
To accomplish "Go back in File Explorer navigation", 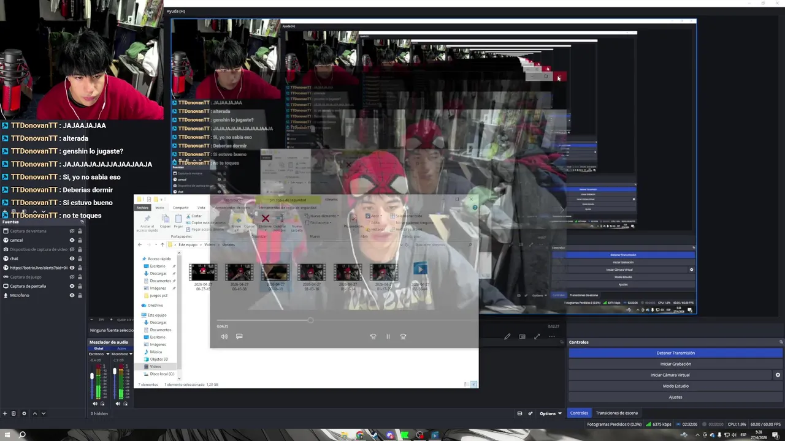I will point(140,244).
